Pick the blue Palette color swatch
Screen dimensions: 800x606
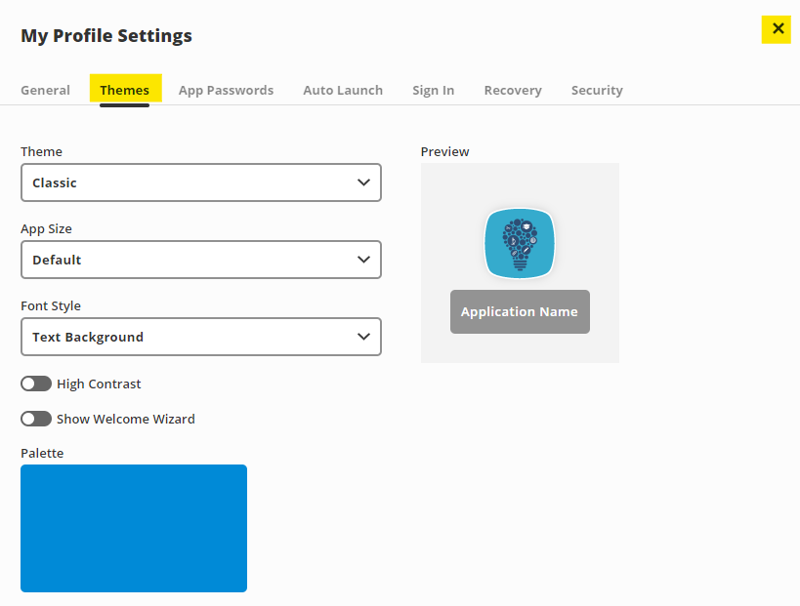coord(134,528)
